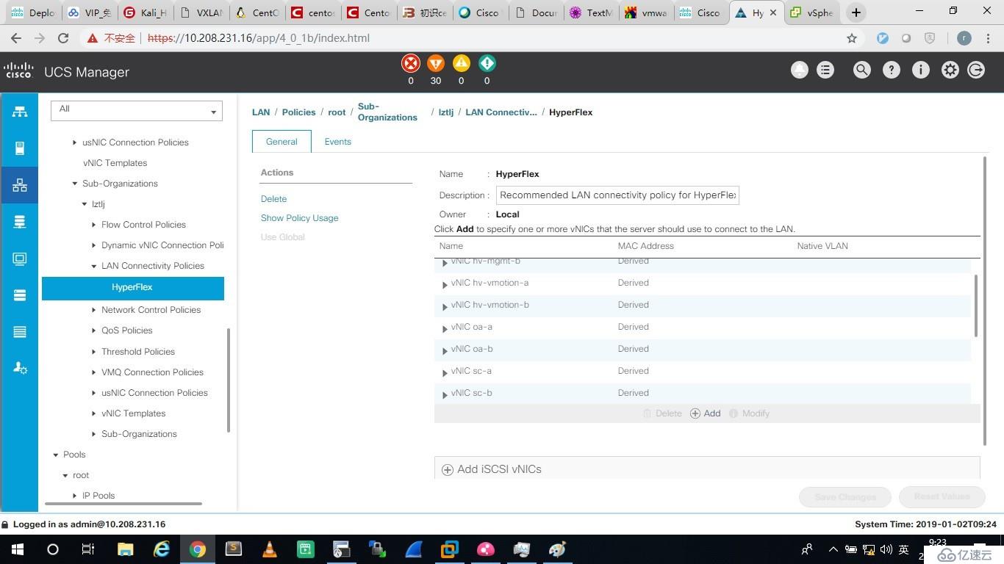Go to root in the breadcrumb
The height and width of the screenshot is (564, 1004).
337,112
